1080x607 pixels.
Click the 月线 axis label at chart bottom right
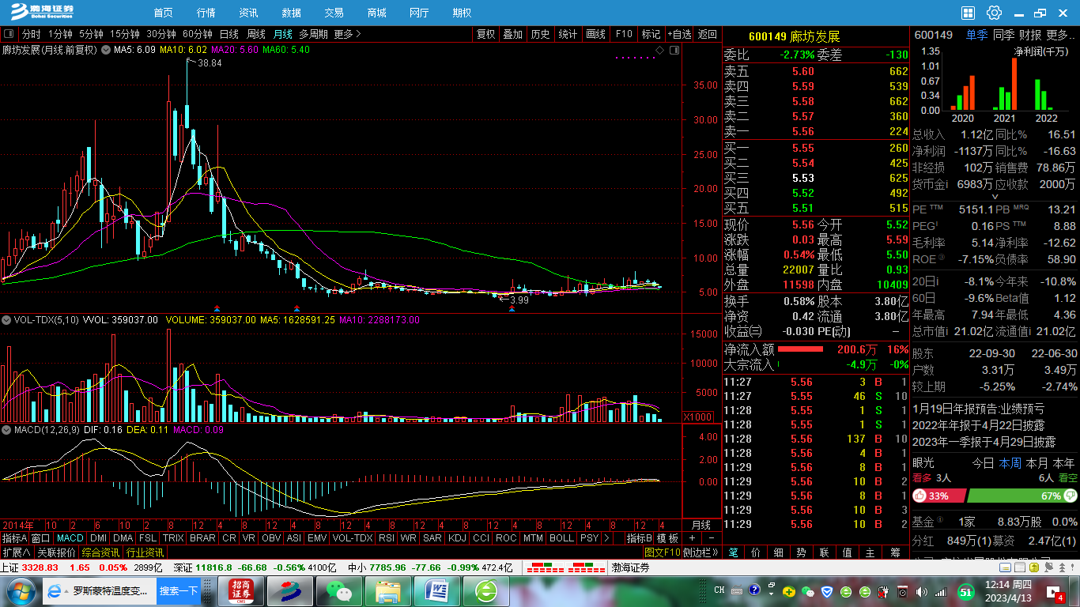click(701, 525)
